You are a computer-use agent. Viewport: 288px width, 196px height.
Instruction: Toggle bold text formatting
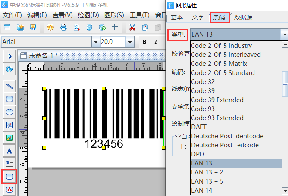[x=144, y=42]
